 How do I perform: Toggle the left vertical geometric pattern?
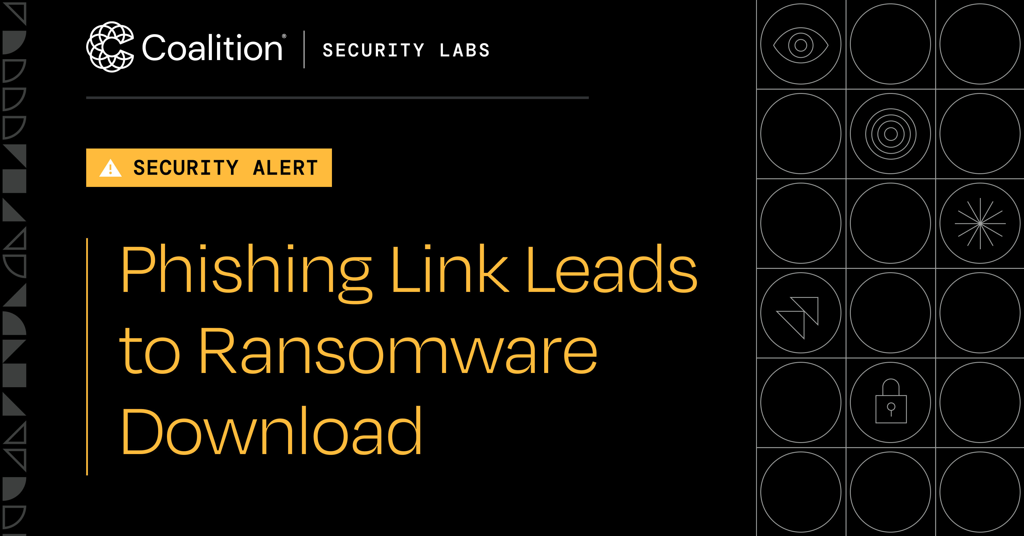click(x=18, y=268)
